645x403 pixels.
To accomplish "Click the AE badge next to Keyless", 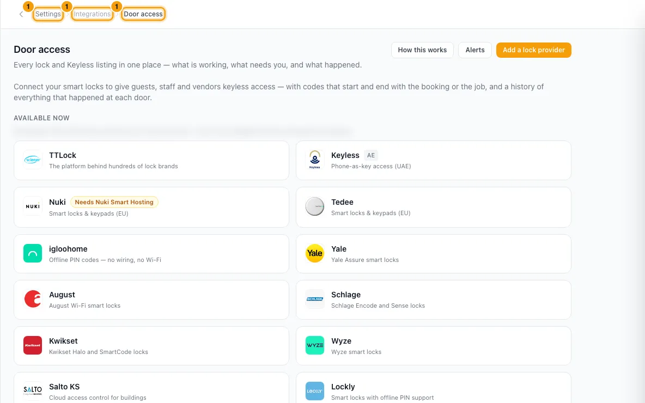I will (370, 155).
